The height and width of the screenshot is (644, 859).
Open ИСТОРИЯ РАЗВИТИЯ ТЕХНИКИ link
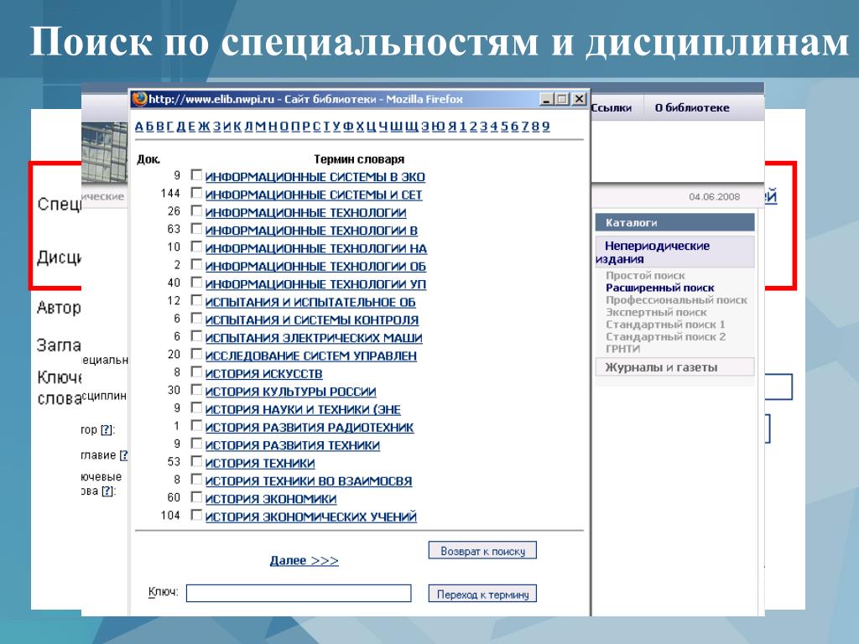(x=293, y=446)
